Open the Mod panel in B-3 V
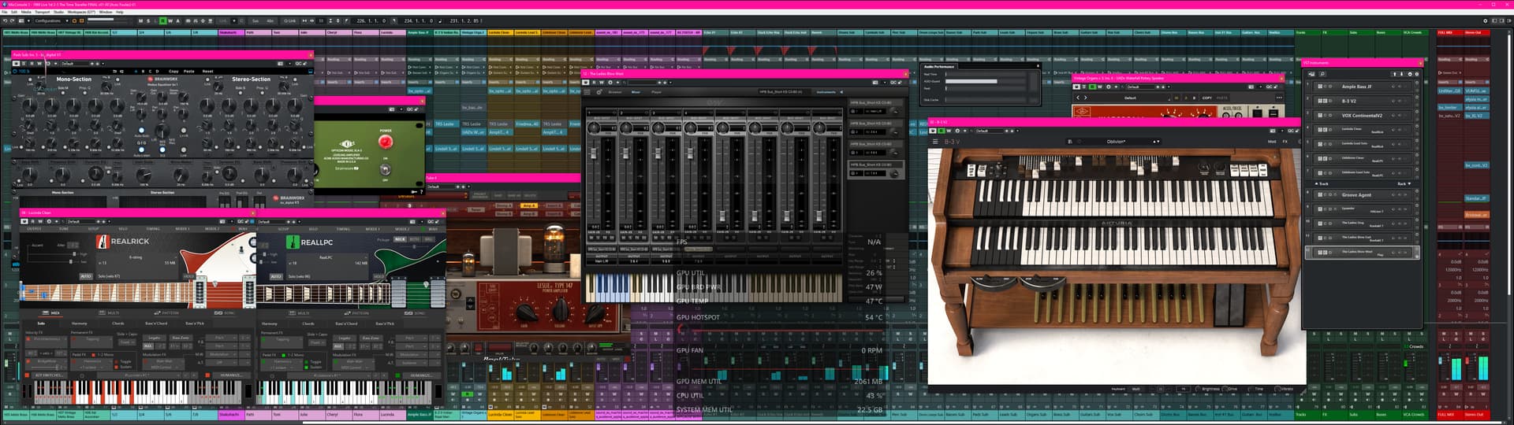This screenshot has height=425, width=1514. 1272,142
